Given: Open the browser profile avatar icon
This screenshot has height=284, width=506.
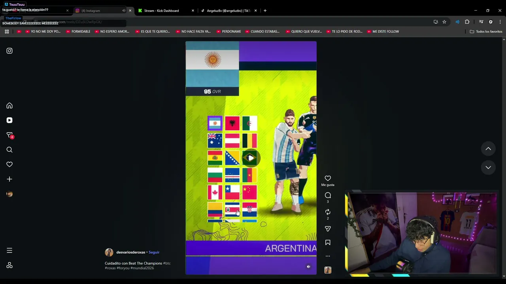Looking at the screenshot, I should point(491,22).
